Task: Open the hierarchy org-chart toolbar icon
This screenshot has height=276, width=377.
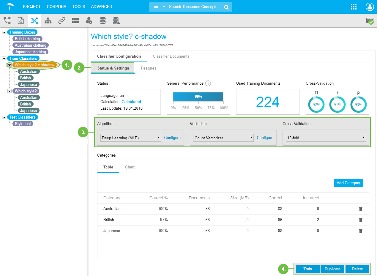Action: [48, 20]
